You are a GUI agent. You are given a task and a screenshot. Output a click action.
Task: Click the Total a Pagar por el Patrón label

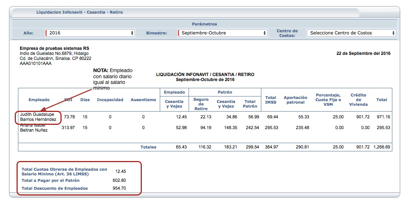(50, 180)
